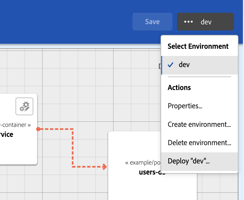The height and width of the screenshot is (200, 244).
Task: Click the orange connector endpoint dot
Action: point(38,129)
